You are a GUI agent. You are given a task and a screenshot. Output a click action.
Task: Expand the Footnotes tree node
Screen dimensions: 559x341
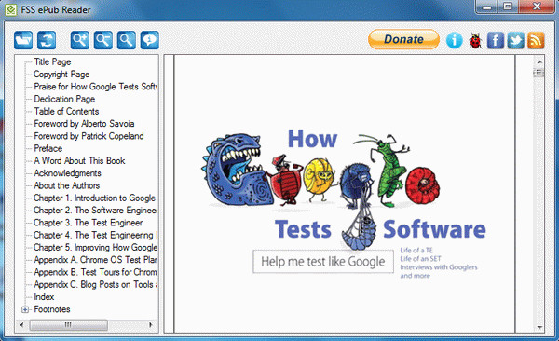click(25, 309)
